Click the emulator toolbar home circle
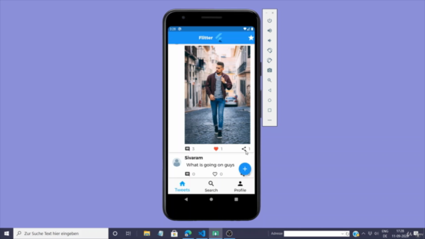Viewport: 425px width, 239px height. pos(270,100)
